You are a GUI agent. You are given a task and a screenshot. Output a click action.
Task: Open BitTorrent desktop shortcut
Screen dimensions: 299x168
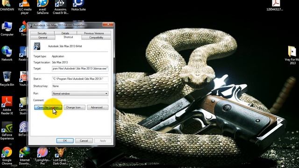click(23, 129)
